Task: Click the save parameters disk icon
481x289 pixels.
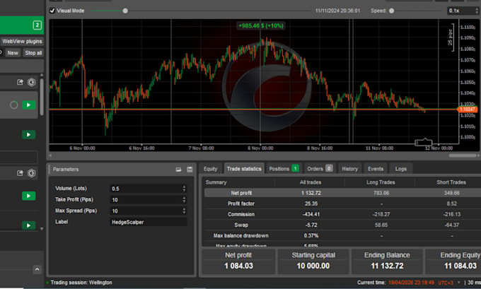Action: pyautogui.click(x=190, y=170)
